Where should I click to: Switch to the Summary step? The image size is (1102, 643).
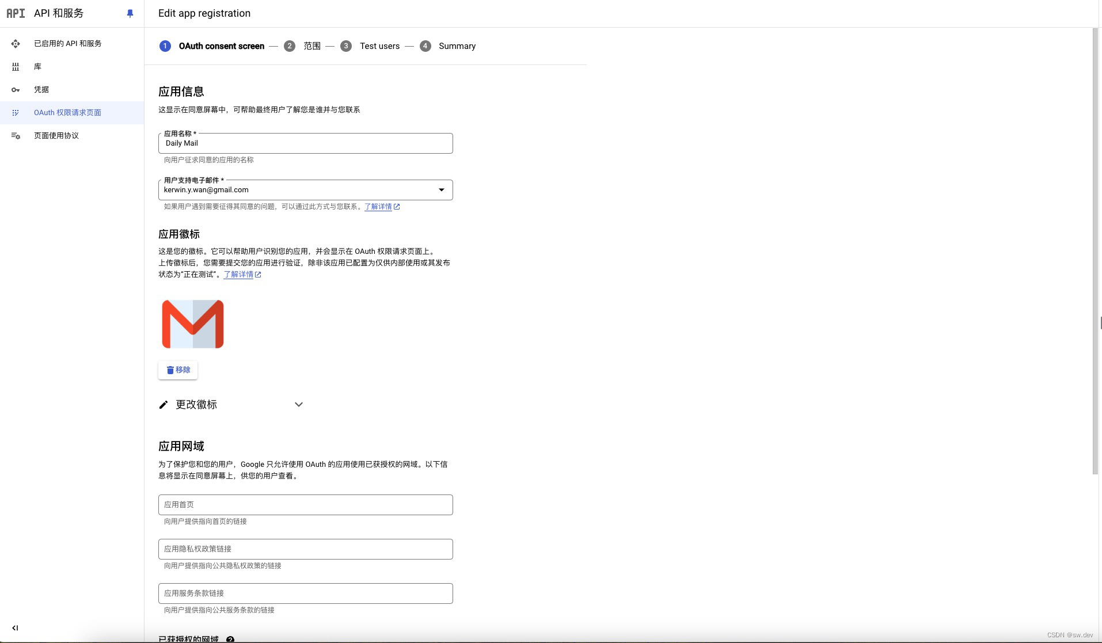point(457,46)
